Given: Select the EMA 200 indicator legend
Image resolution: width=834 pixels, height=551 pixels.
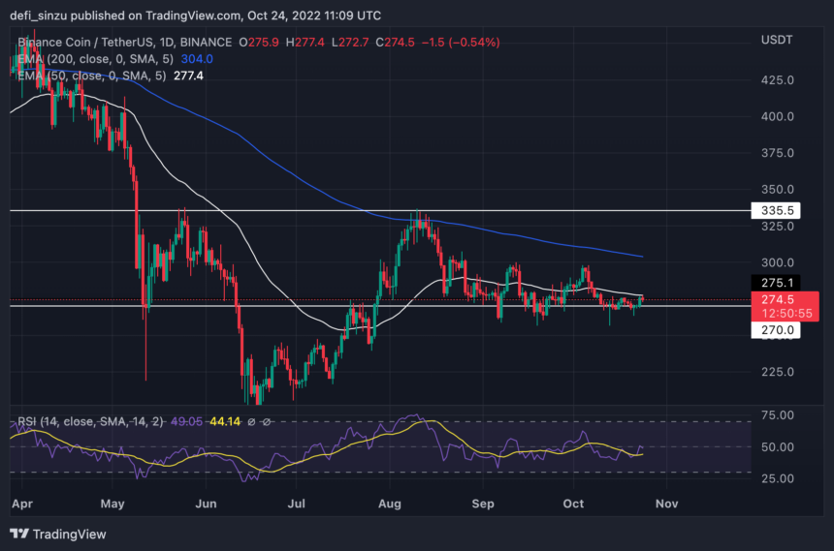Looking at the screenshot, I should (95, 59).
